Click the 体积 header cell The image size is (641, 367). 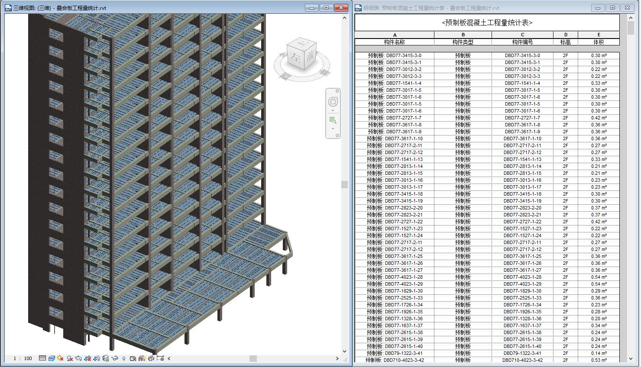click(x=599, y=42)
